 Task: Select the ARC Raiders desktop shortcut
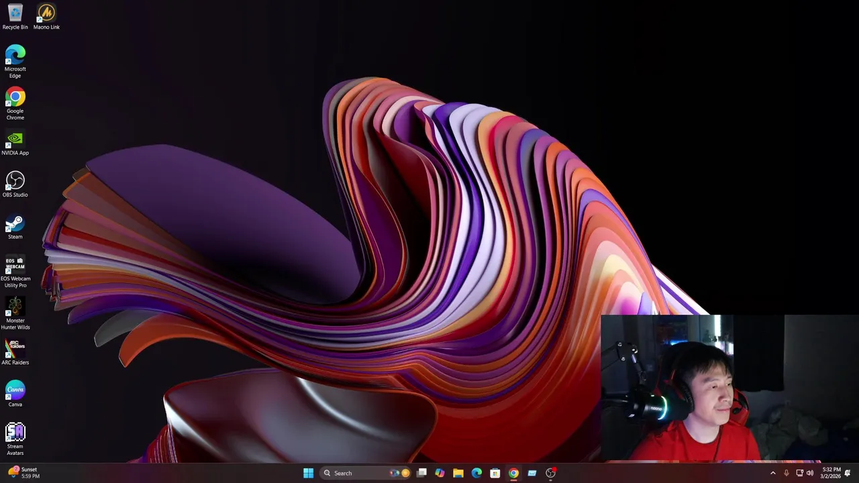[15, 352]
